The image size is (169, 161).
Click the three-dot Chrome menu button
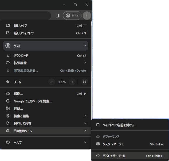(x=87, y=16)
